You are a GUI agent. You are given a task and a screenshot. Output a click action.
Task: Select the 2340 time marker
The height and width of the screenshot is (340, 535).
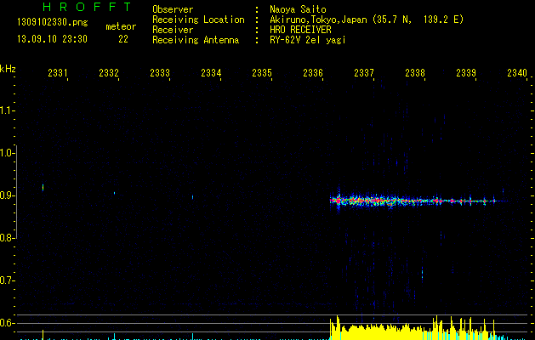(x=516, y=74)
